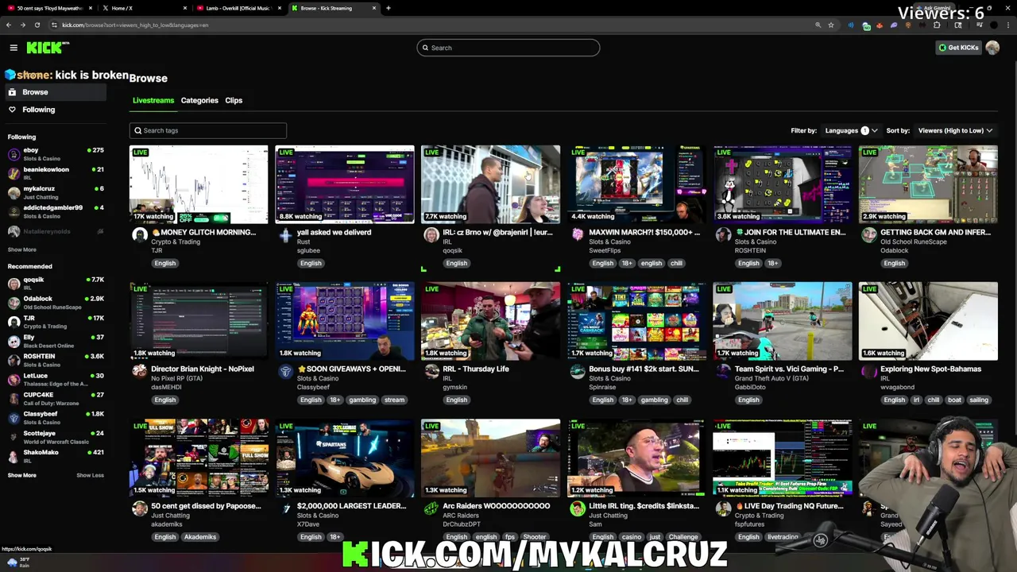Open MONEY GLITCH MORNING stream thumbnail
This screenshot has width=1017, height=572.
pos(199,184)
